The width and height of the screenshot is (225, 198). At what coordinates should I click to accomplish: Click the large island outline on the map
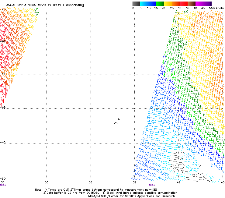116,124
